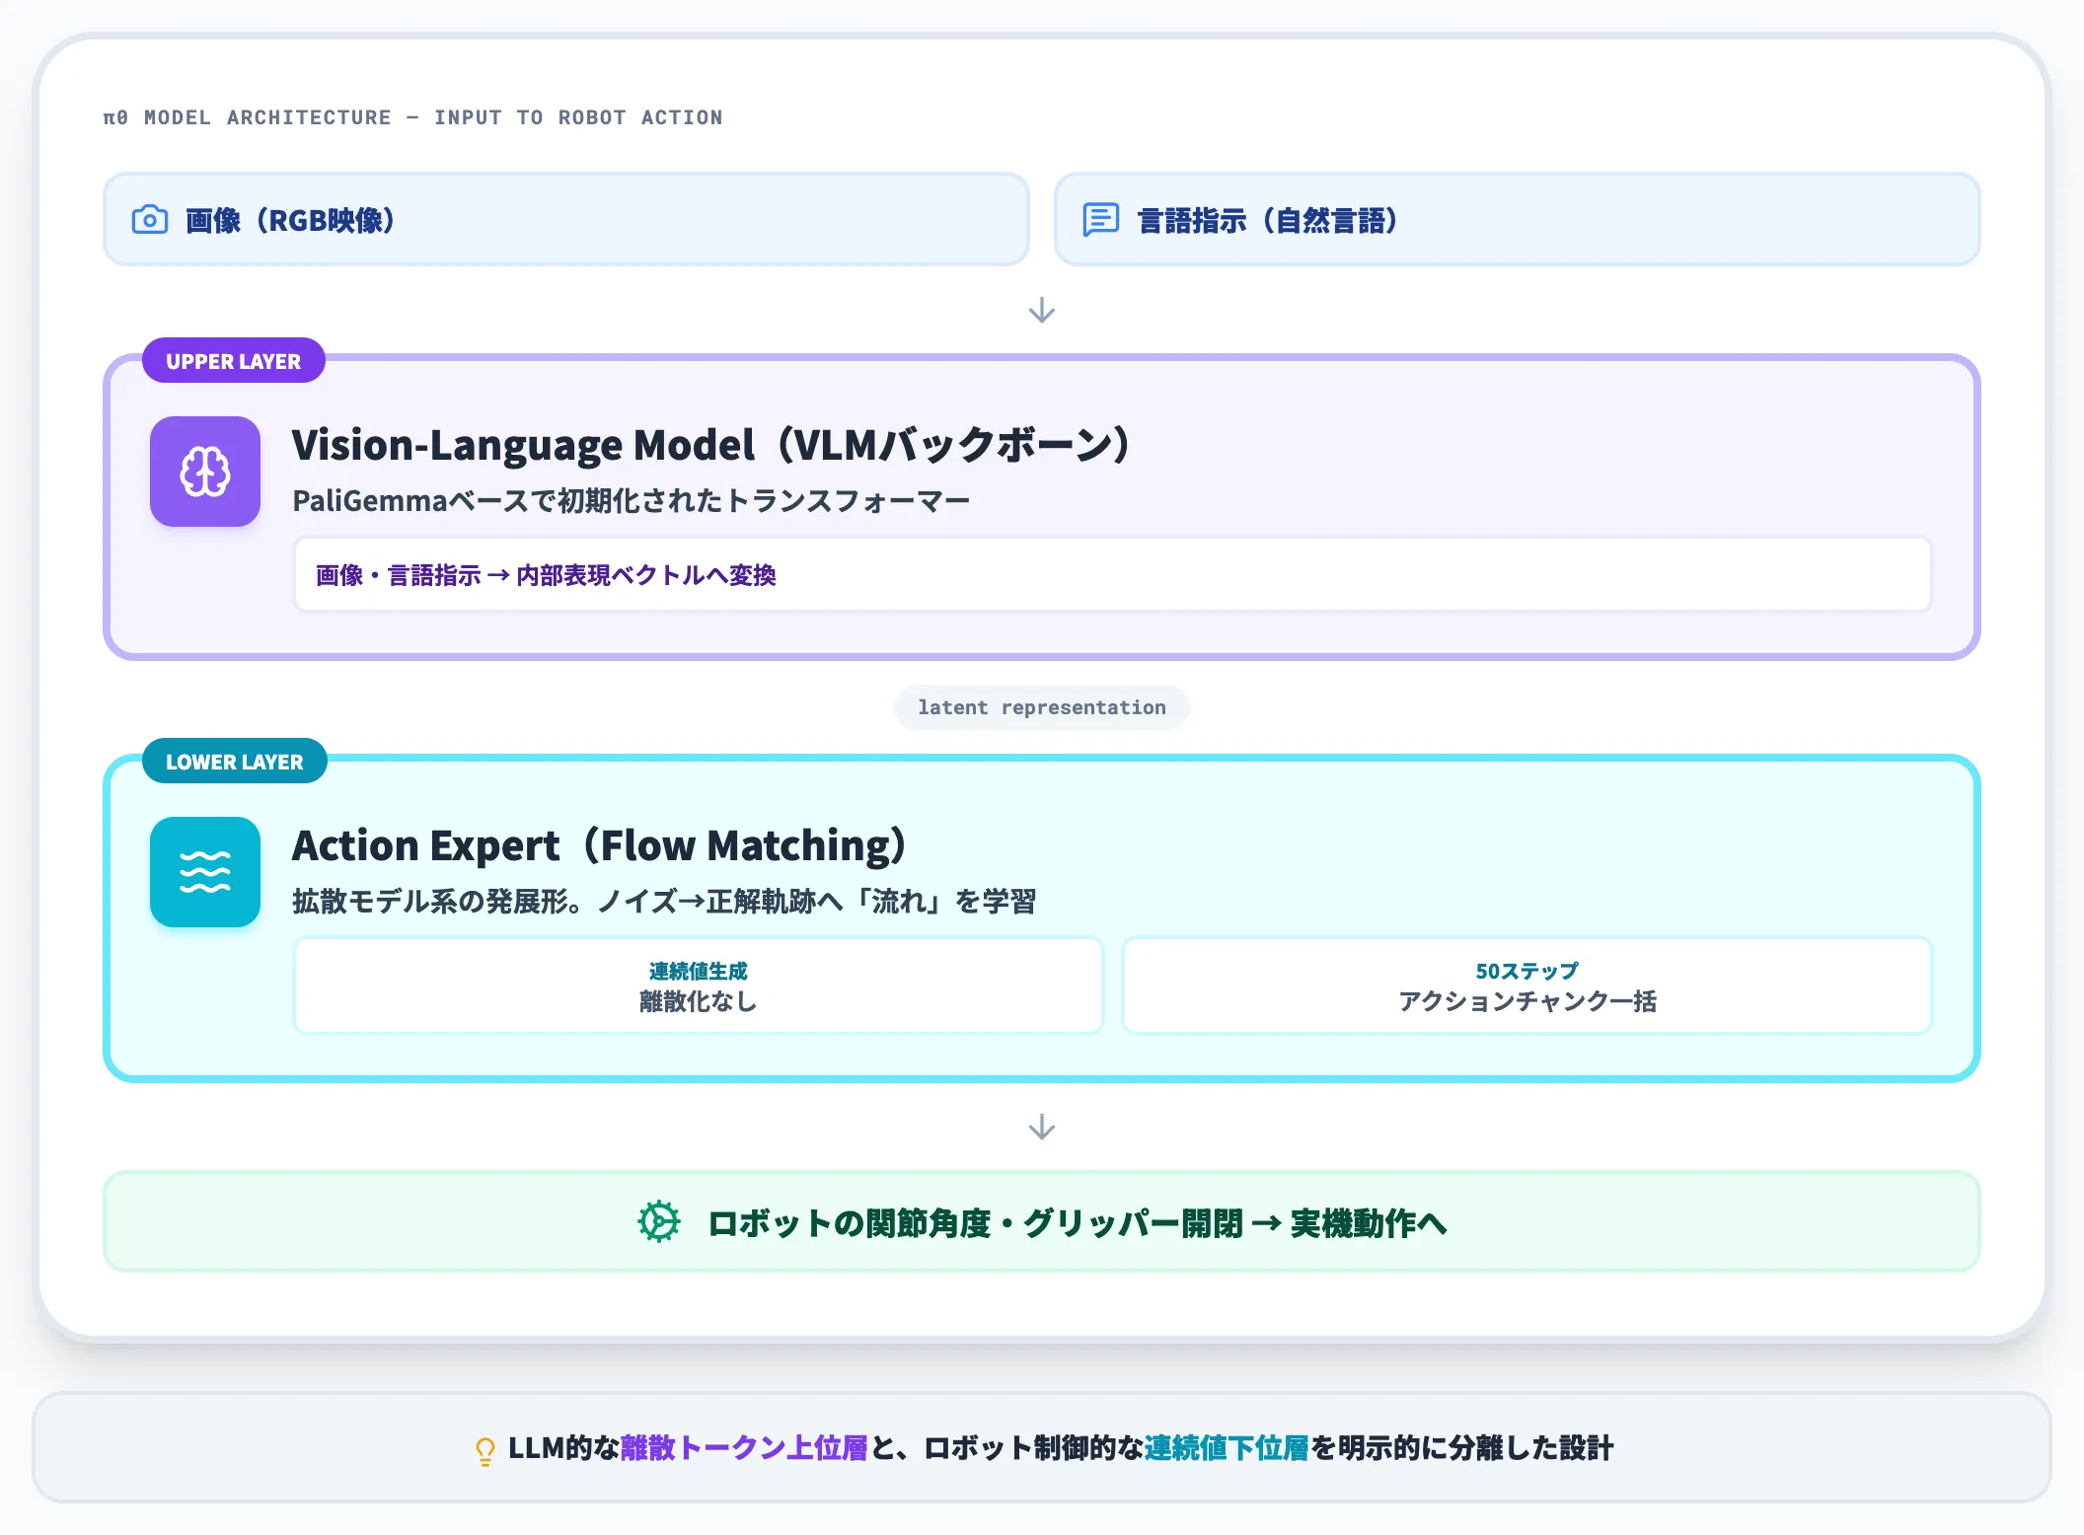Click the PaliGemmaベース subtitle text
Screen dimensions: 2084x1535
coord(632,501)
